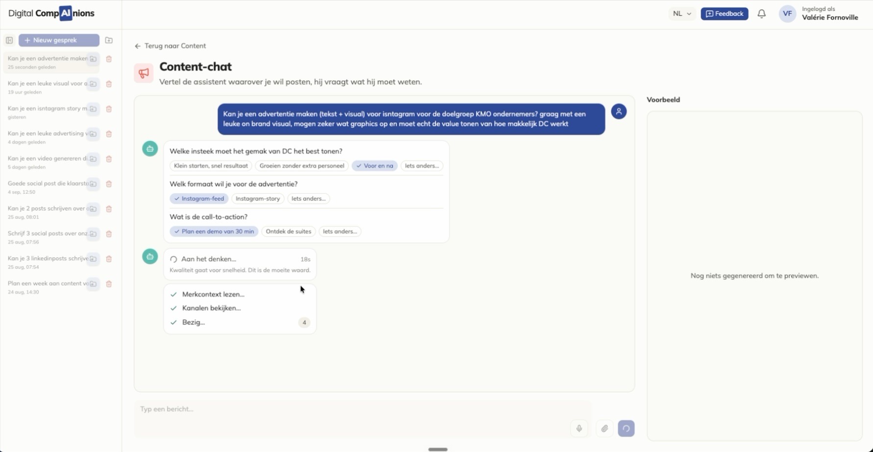
Task: Open 'Iets anders...' under the call-to-action question
Action: tap(340, 231)
